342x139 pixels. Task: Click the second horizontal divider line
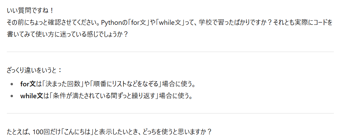coord(170,113)
